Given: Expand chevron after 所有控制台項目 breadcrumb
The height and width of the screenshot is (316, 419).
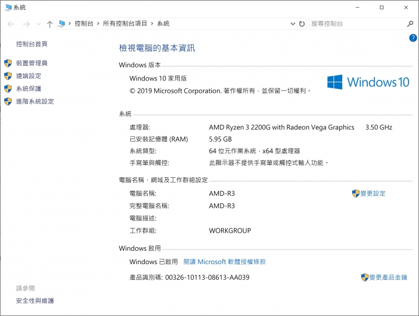Looking at the screenshot, I should click(x=152, y=23).
